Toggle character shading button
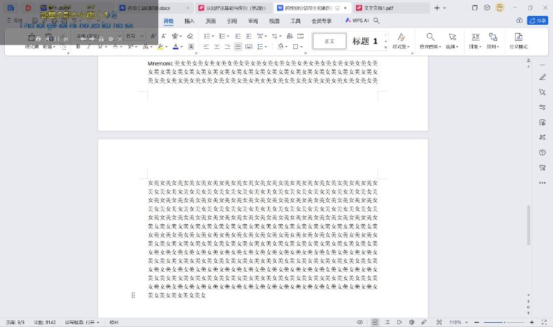553x327 pixels. [191, 46]
